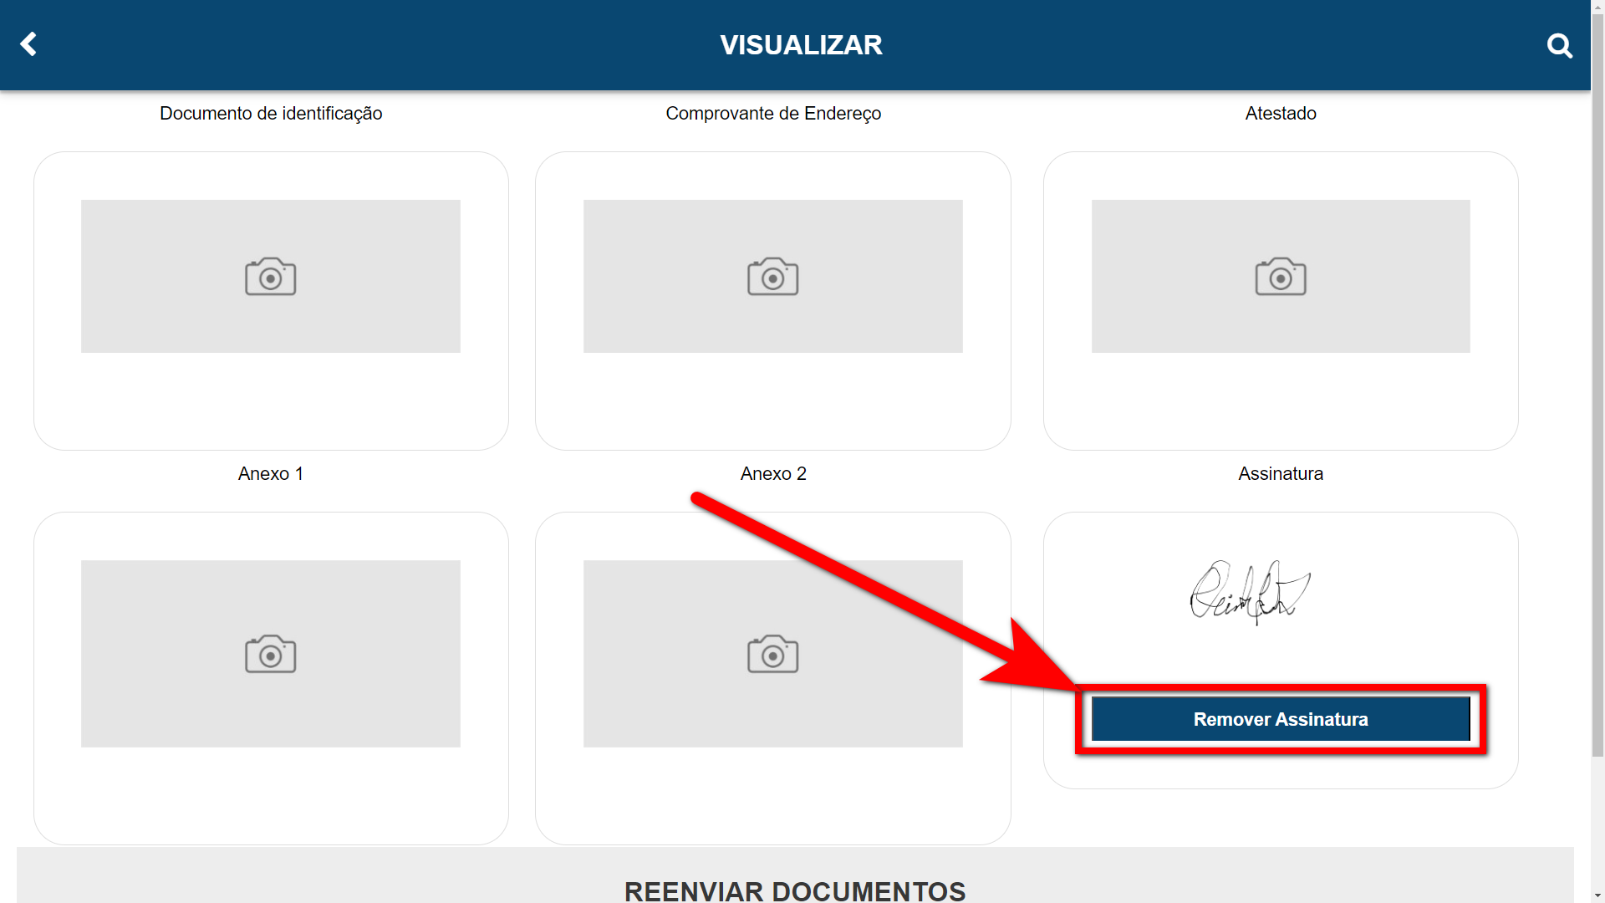Click the VISUALIZAR page title

801,45
